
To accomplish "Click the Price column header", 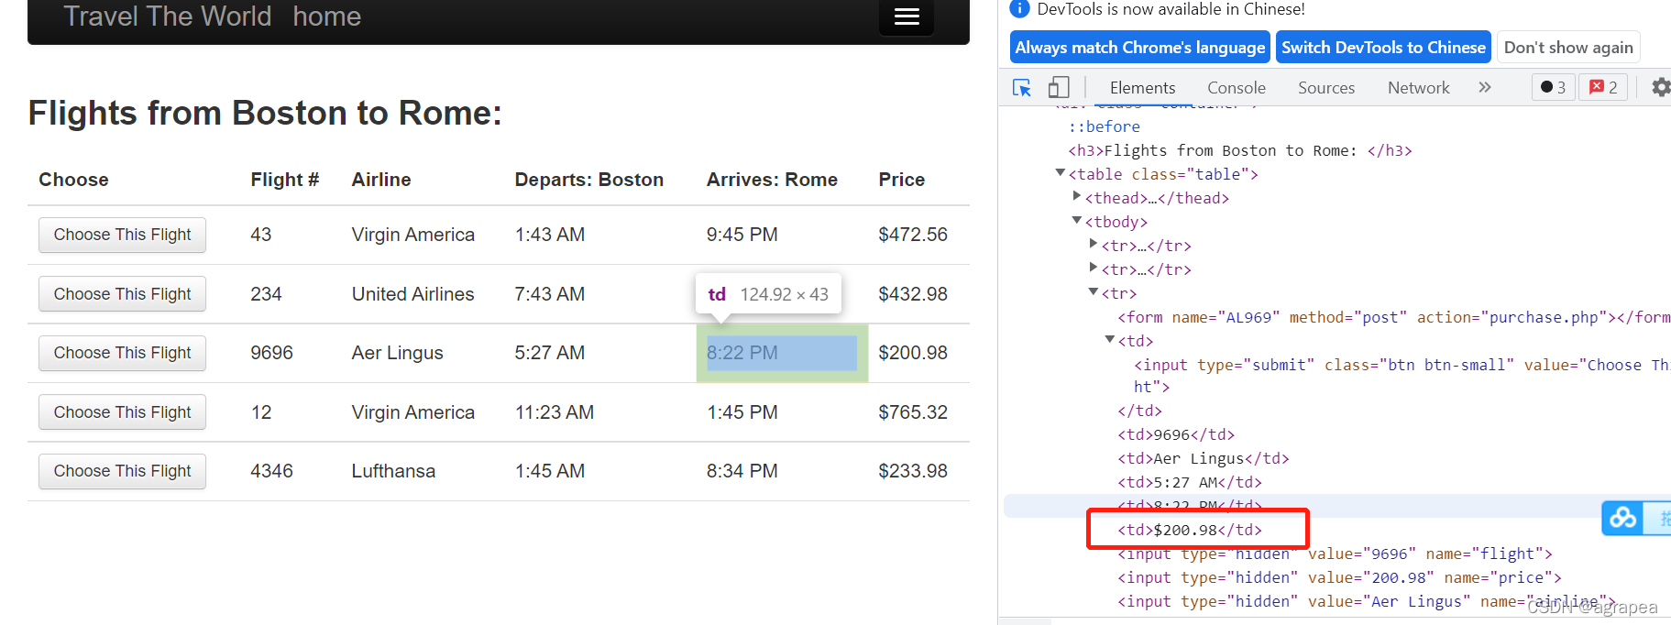I will coord(901,180).
